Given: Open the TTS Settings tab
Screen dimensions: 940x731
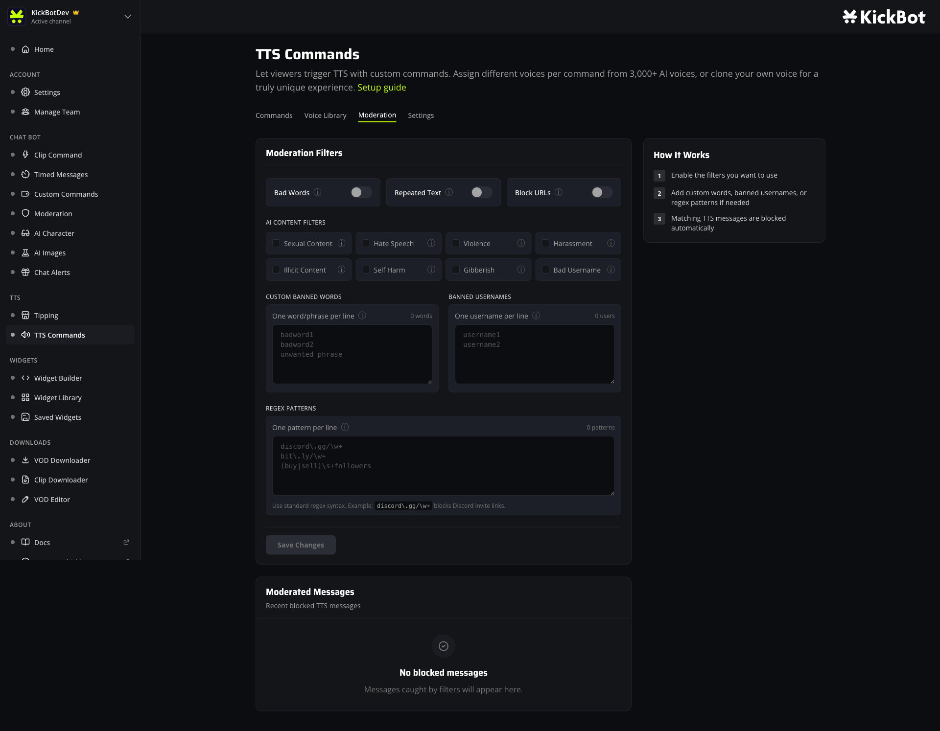Looking at the screenshot, I should (x=421, y=115).
